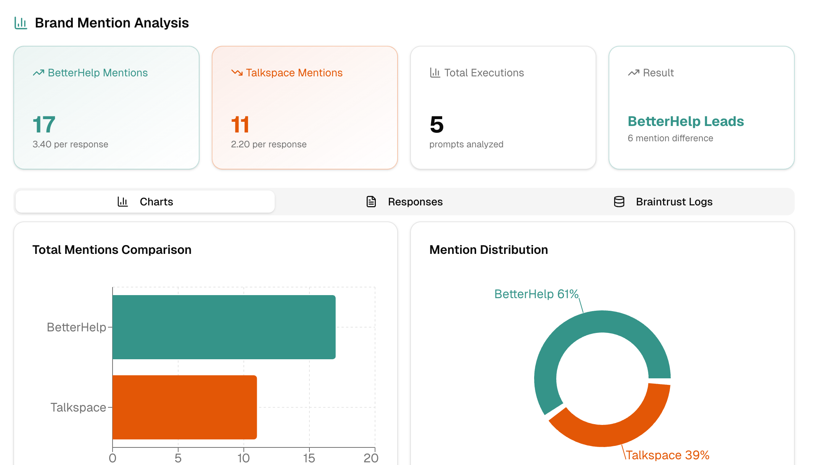Click the bar chart icon next to Total Executions
Image resolution: width=818 pixels, height=465 pixels.
pos(435,73)
